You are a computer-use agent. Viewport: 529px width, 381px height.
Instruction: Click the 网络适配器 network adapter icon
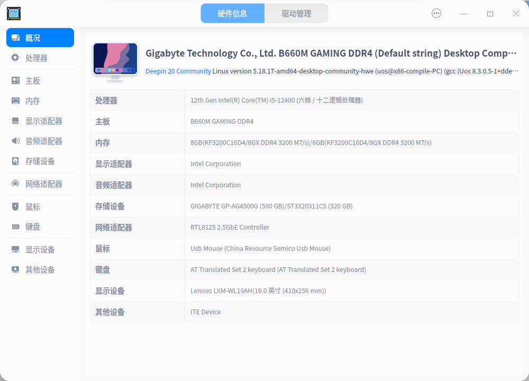click(x=15, y=184)
